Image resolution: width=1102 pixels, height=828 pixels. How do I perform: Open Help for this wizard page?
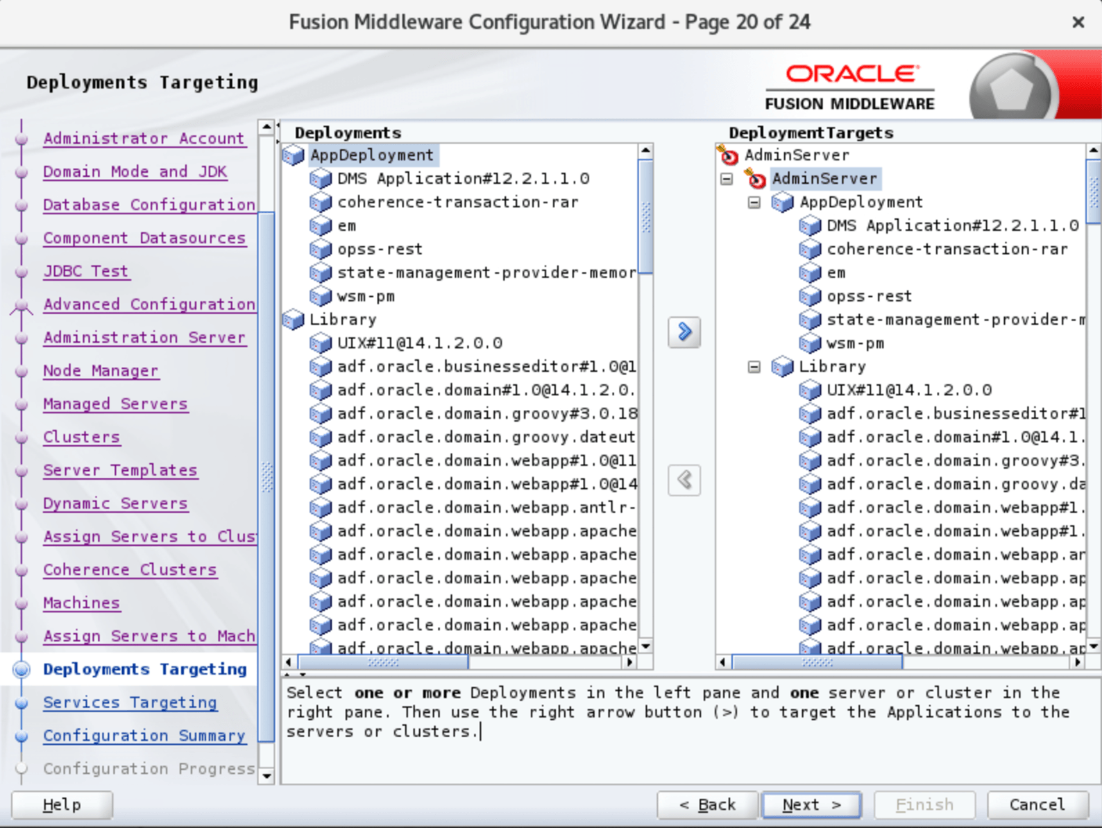(x=62, y=804)
